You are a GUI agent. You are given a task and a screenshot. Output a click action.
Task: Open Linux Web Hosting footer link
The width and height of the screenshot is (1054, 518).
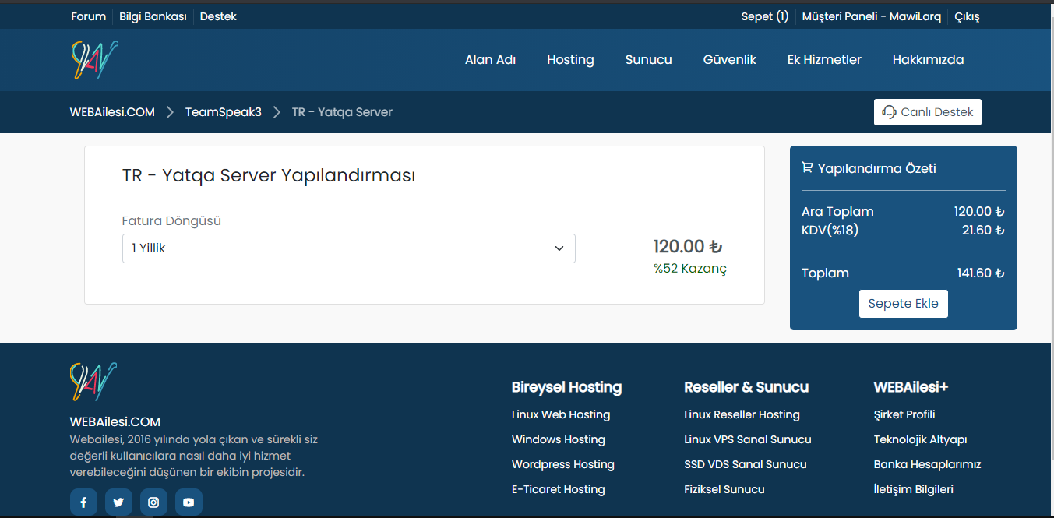[561, 414]
